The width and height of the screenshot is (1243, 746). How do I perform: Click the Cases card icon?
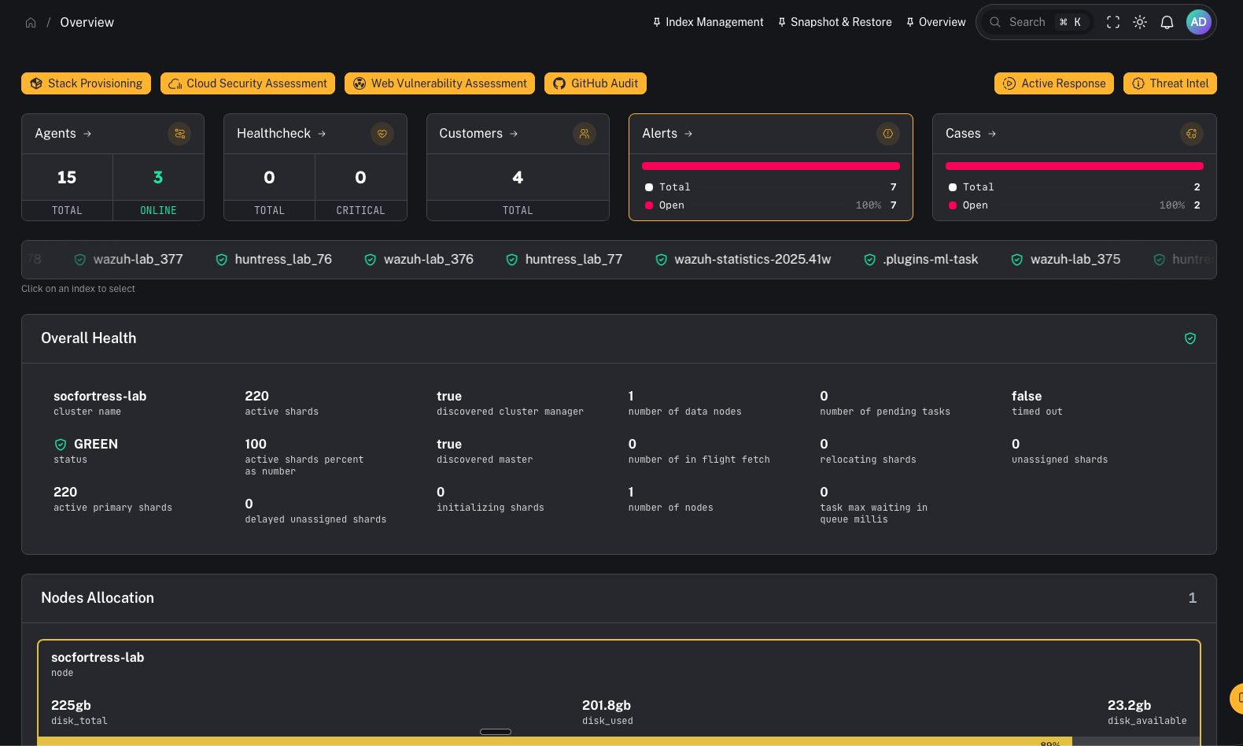[1192, 134]
